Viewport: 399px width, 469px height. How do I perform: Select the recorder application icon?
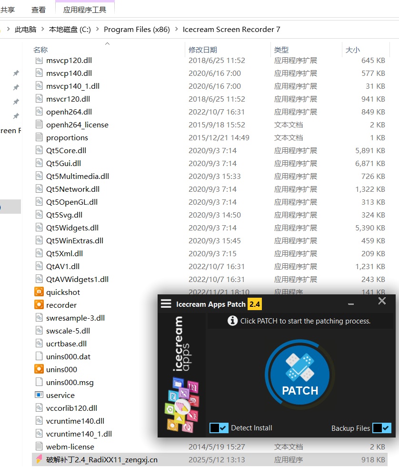pos(39,304)
